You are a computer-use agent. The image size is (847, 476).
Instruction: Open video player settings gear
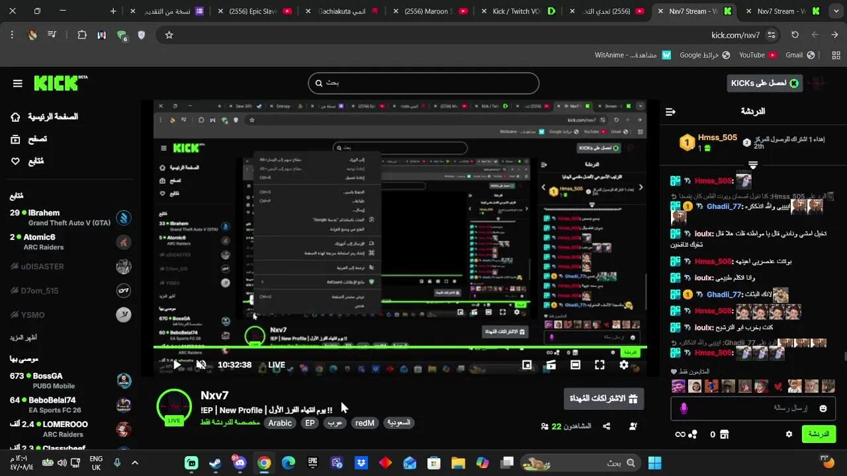pyautogui.click(x=624, y=365)
